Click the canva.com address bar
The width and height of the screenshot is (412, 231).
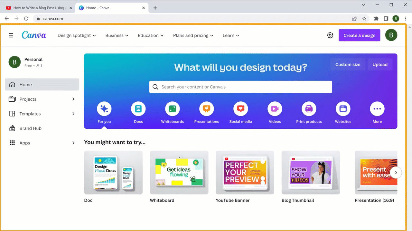193,19
